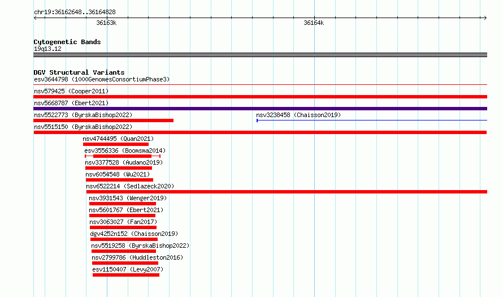Open nsv5601767 (Ebert2021) label
Screen dimensions: 503x297
(x=126, y=210)
